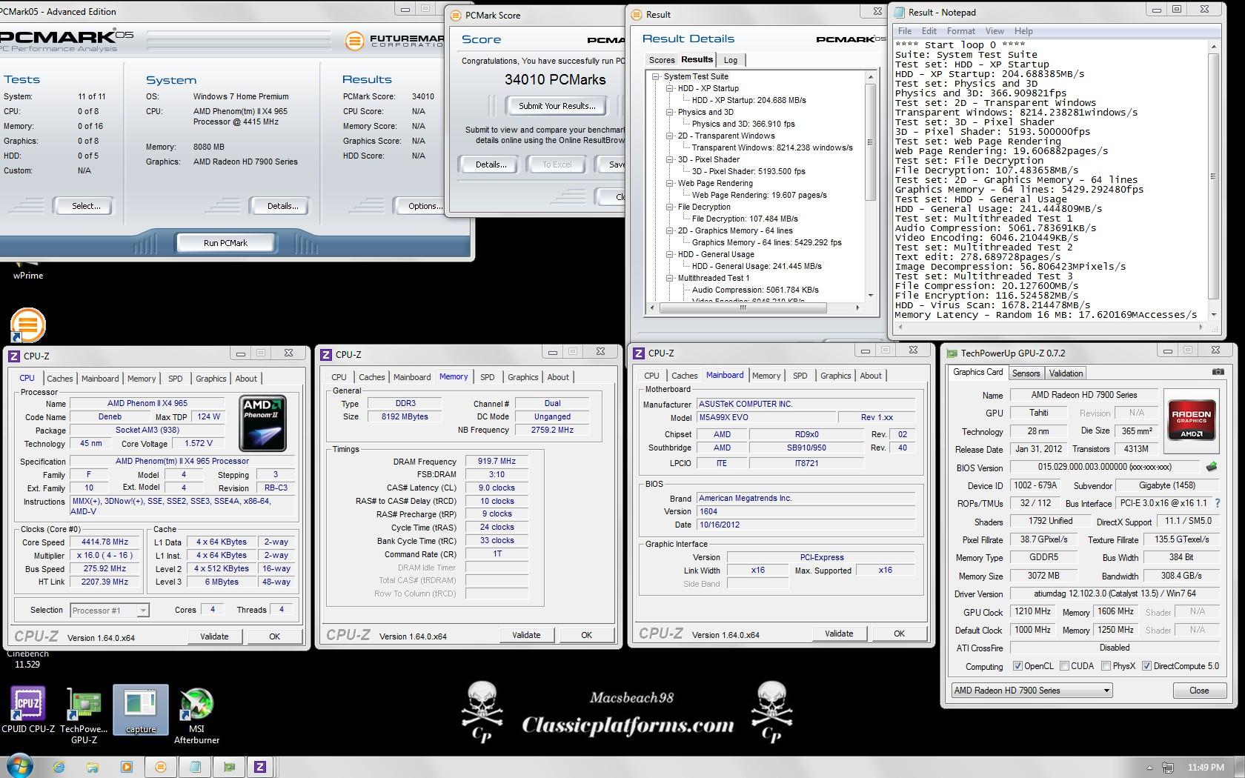Collapse Physics and 3D tree node

(670, 112)
